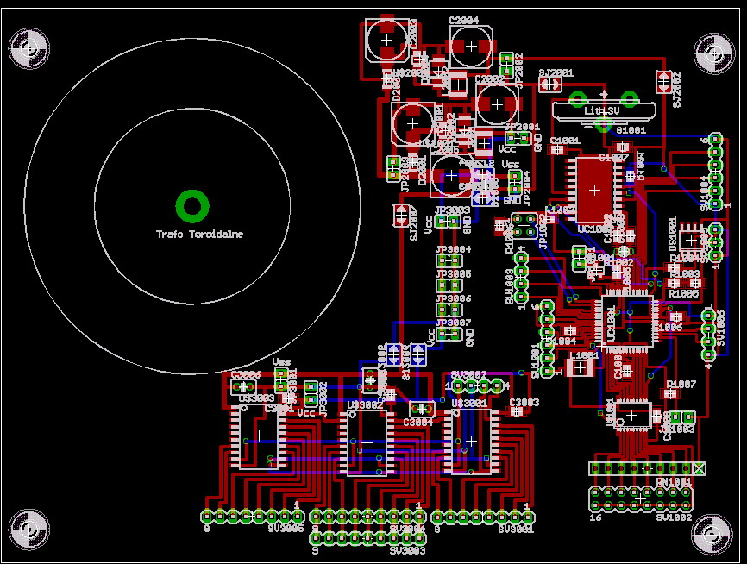Screen dimensions: 747x564
Task: Select jumper JP2001 pads
Action: [518, 138]
